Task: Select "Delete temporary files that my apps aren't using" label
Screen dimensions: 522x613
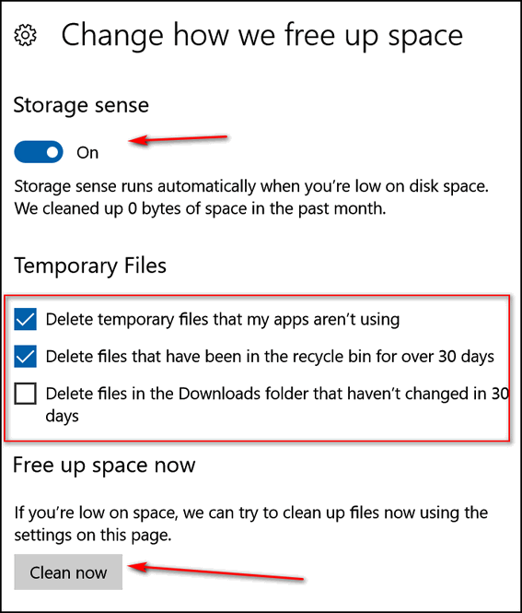Action: point(223,320)
